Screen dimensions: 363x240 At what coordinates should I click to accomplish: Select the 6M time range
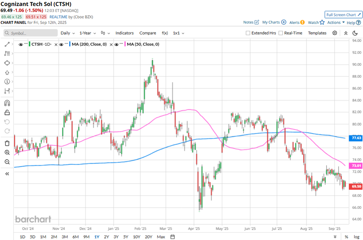75,237
